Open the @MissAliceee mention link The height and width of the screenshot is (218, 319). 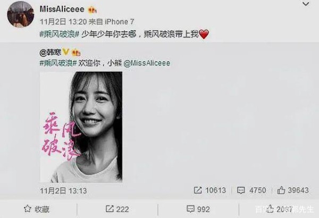coord(147,63)
